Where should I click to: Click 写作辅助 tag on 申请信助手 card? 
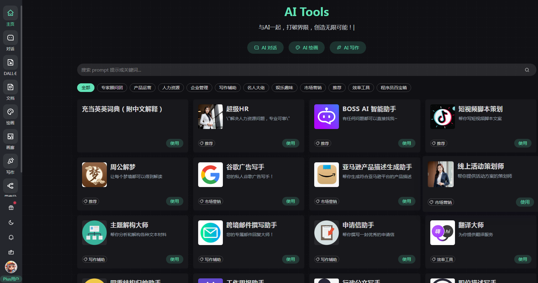327,260
